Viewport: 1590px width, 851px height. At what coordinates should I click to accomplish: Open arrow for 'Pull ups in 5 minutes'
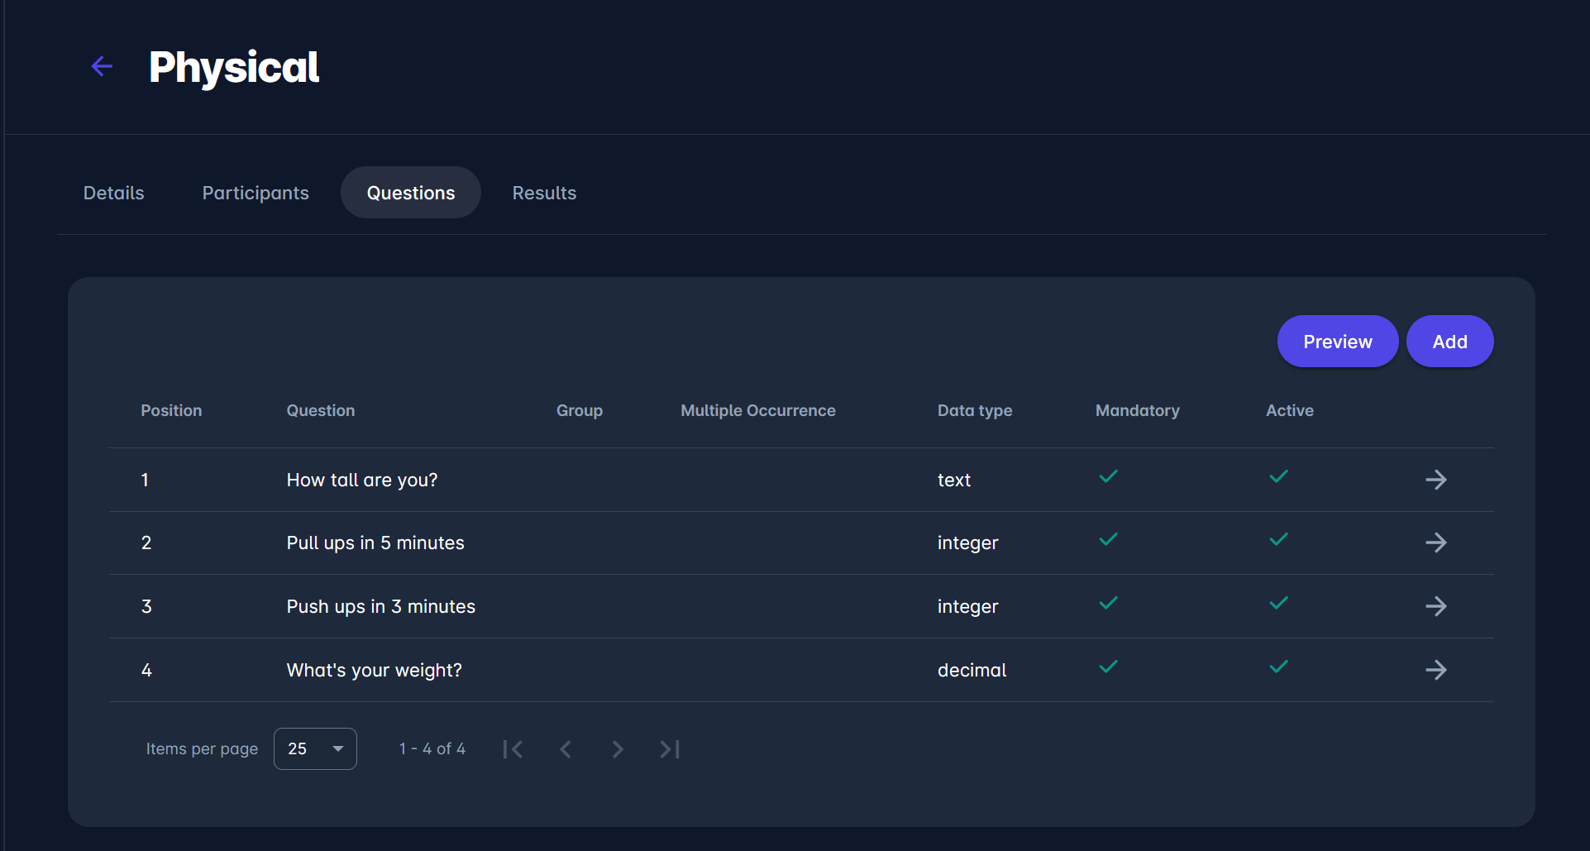1435,543
